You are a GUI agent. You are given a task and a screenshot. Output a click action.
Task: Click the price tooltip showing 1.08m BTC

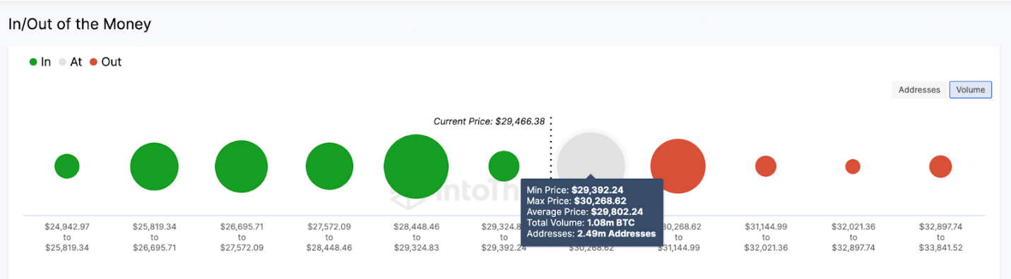(592, 213)
